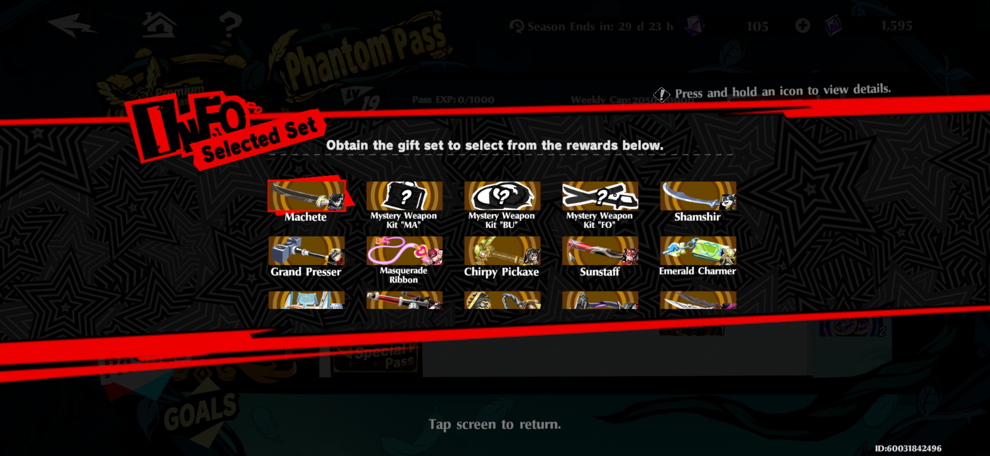Open the Special Pass tab

coord(377,357)
